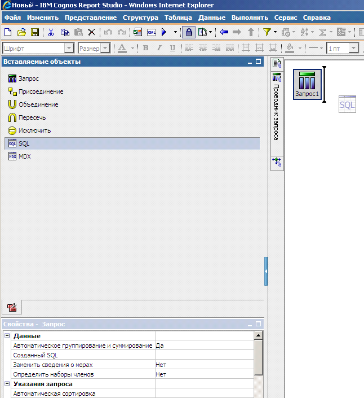This screenshot has width=364, height=398.
Task: Click the toolbox tab icon below objects list
Action: (12, 308)
